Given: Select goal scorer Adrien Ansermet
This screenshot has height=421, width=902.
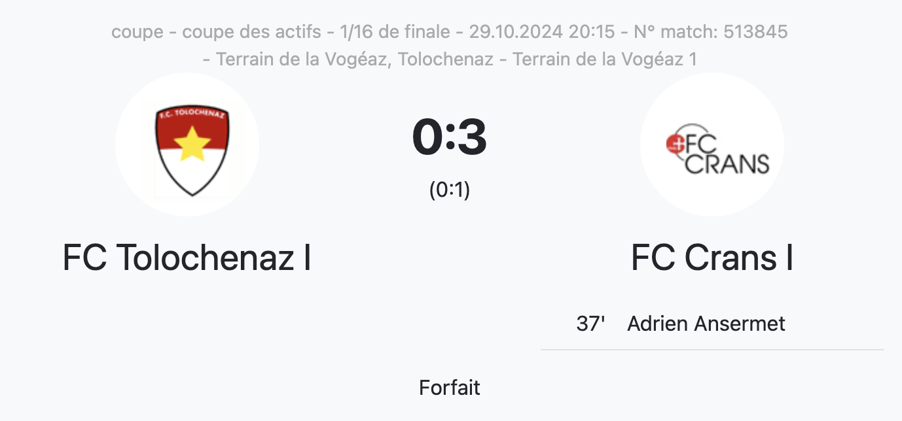Looking at the screenshot, I should pos(706,324).
